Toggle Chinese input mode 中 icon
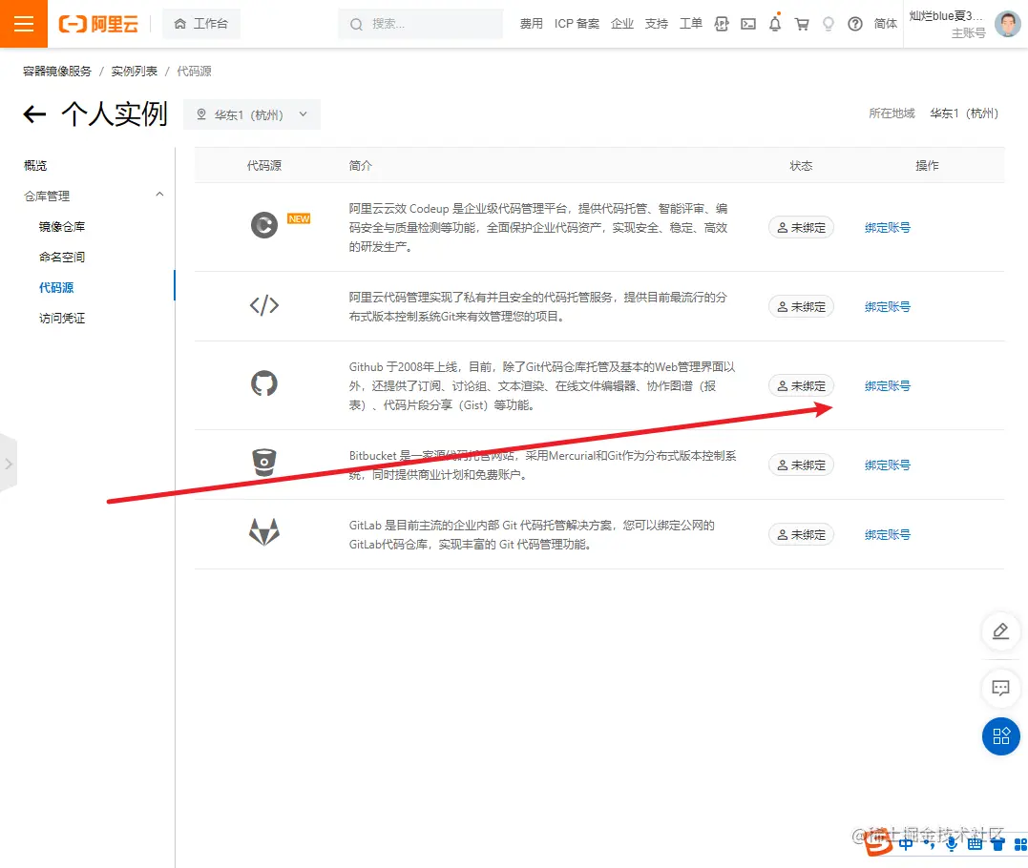Image resolution: width=1028 pixels, height=868 pixels. coord(906,844)
